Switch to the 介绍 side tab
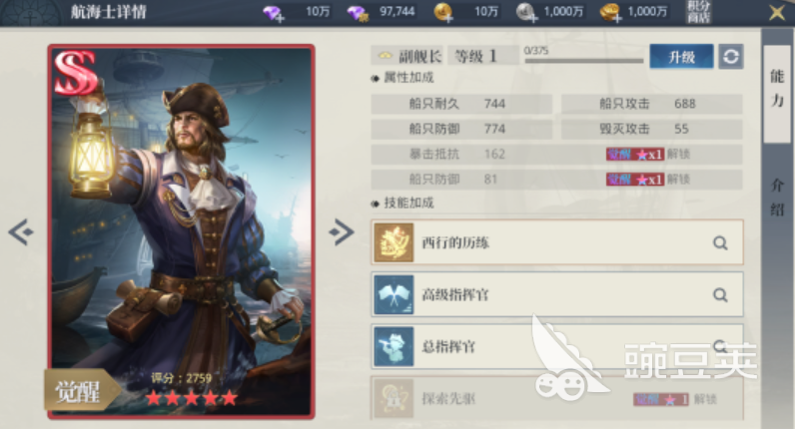 pyautogui.click(x=777, y=198)
